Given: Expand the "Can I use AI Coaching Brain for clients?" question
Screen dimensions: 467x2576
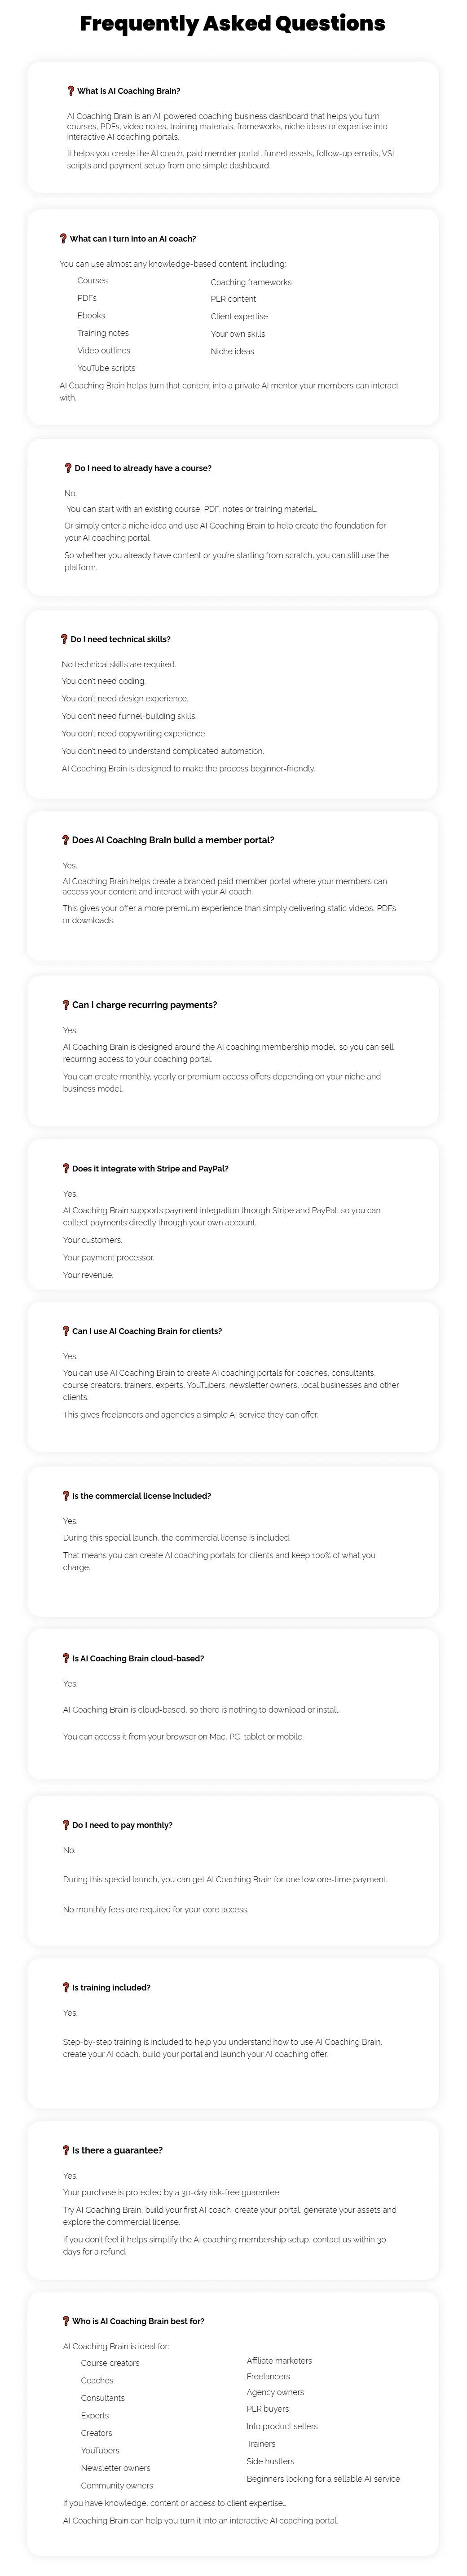Looking at the screenshot, I should click(x=147, y=1331).
